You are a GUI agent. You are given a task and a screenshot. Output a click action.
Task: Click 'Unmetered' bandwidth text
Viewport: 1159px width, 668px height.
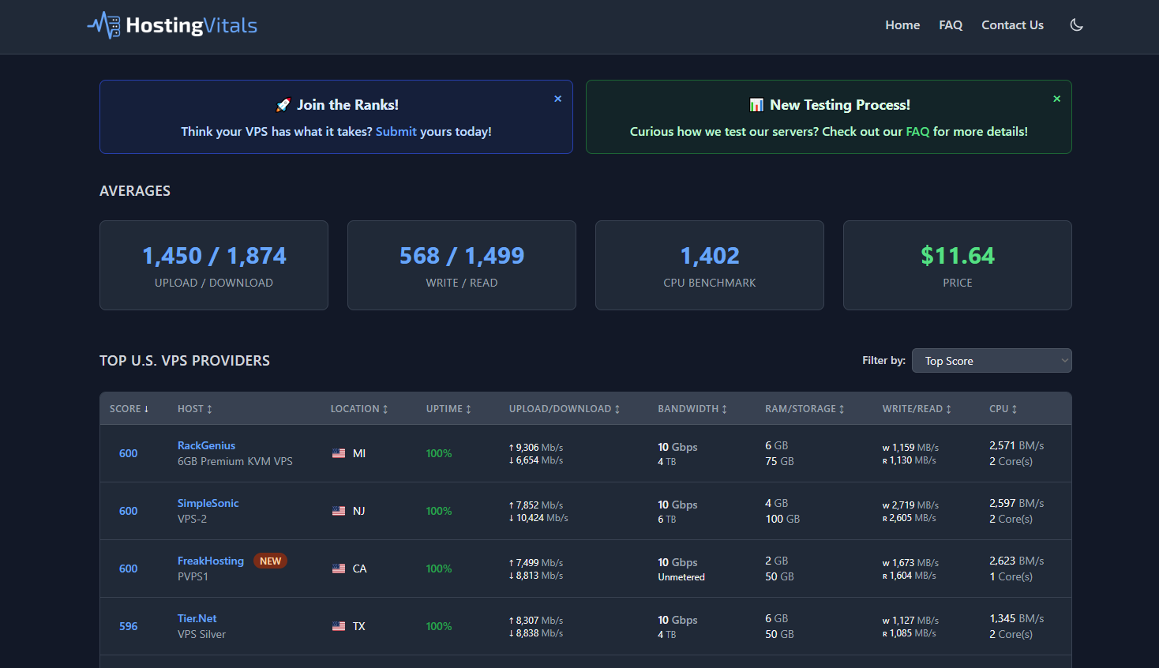coord(681,577)
